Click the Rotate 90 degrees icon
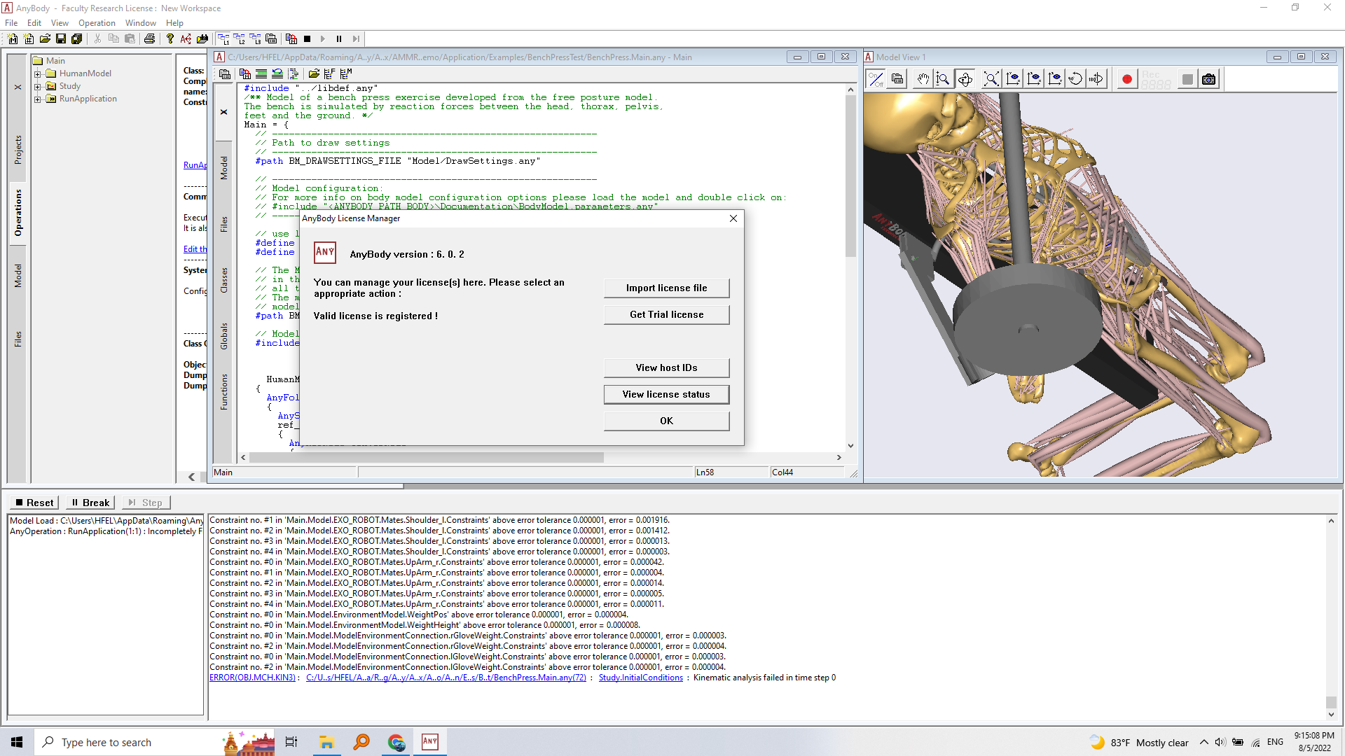The width and height of the screenshot is (1345, 756). [1075, 79]
